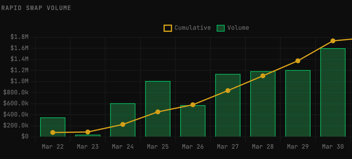Screen dimensions: 352x159
Task: Click the Mar 28 x-axis date label
Action: tap(263, 147)
